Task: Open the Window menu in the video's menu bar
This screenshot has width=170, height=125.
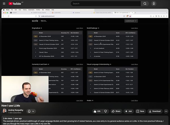Action: point(48,10)
